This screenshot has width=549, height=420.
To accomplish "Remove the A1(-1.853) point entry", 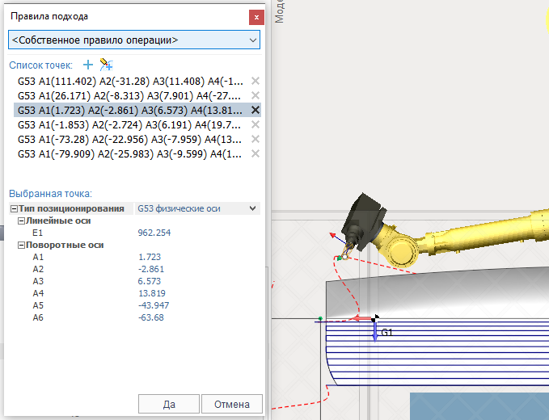I will [x=255, y=125].
